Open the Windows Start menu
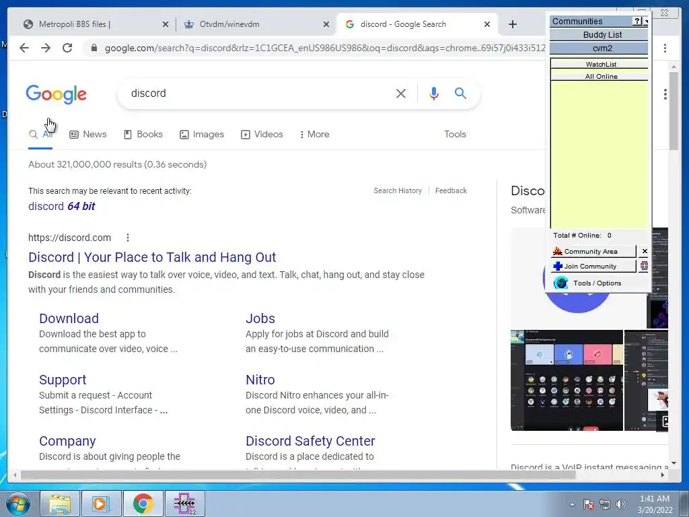The image size is (689, 517). [18, 504]
